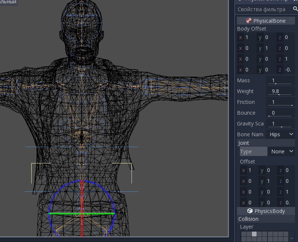Click the Bone Nam property label
The image size is (298, 242).
[250, 134]
